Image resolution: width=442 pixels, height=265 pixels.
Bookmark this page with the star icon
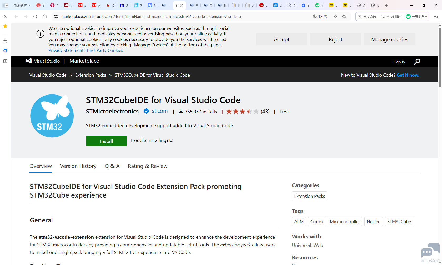click(x=344, y=17)
